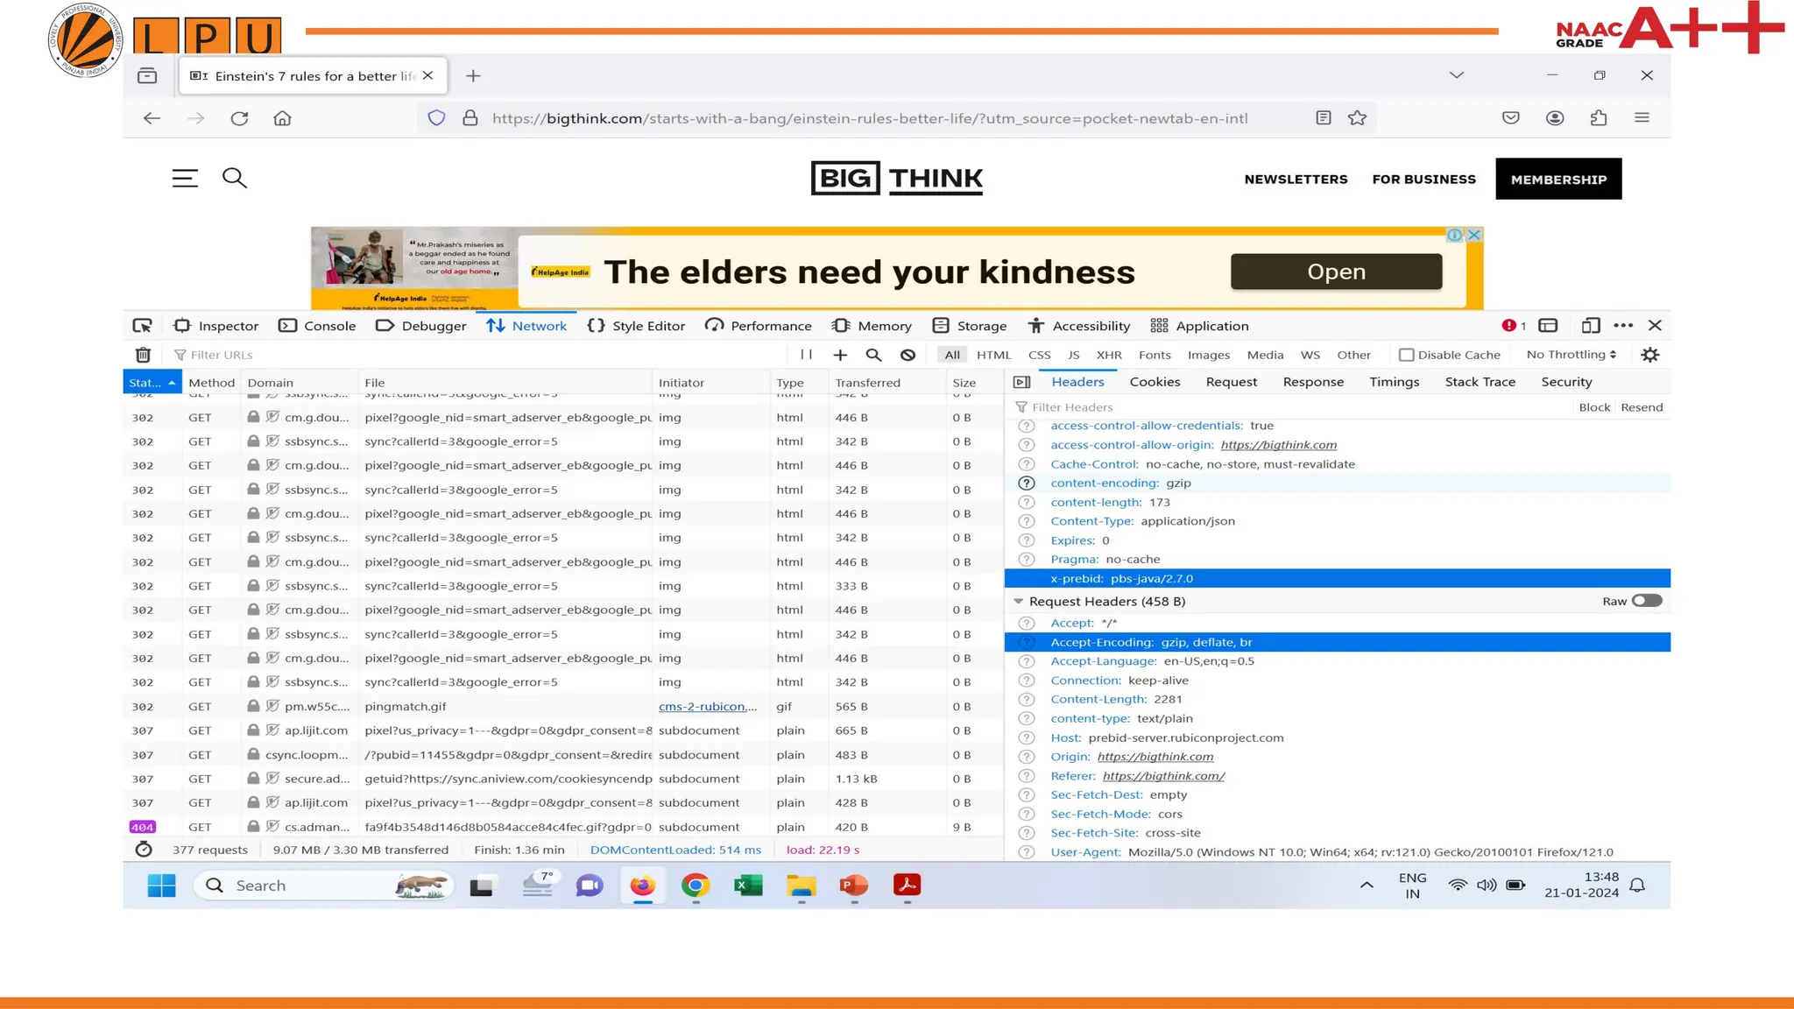Toggle Raw request headers switch

click(x=1646, y=601)
